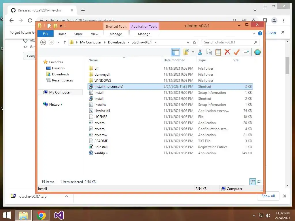Switch to the Share ribbon tab
The height and width of the screenshot is (221, 295).
pyautogui.click(x=78, y=34)
